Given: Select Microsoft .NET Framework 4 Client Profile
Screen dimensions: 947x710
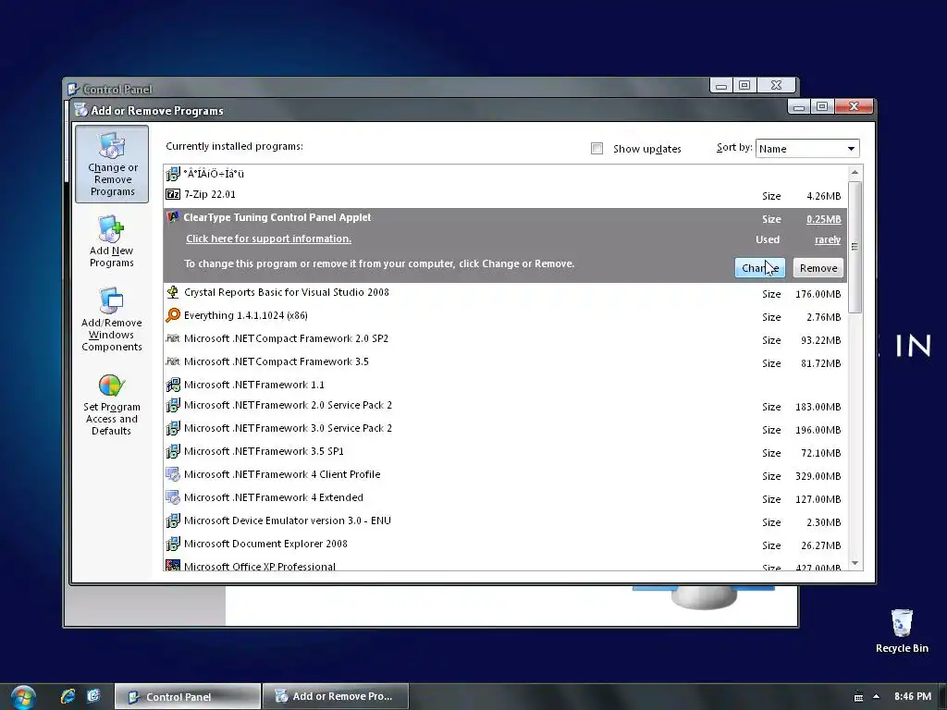Looking at the screenshot, I should tap(505, 475).
